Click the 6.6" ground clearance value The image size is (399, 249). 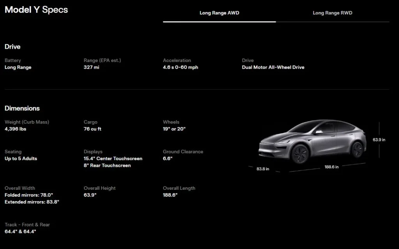click(168, 158)
